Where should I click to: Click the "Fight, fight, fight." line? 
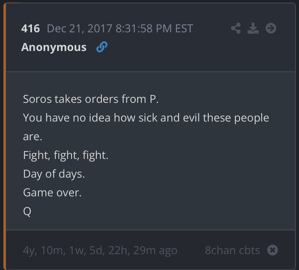click(66, 155)
